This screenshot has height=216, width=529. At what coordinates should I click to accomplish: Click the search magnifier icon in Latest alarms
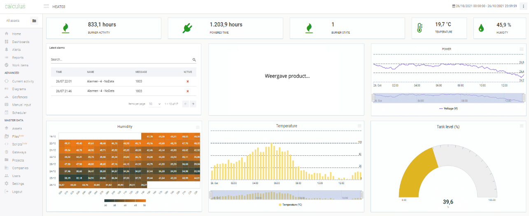[194, 60]
